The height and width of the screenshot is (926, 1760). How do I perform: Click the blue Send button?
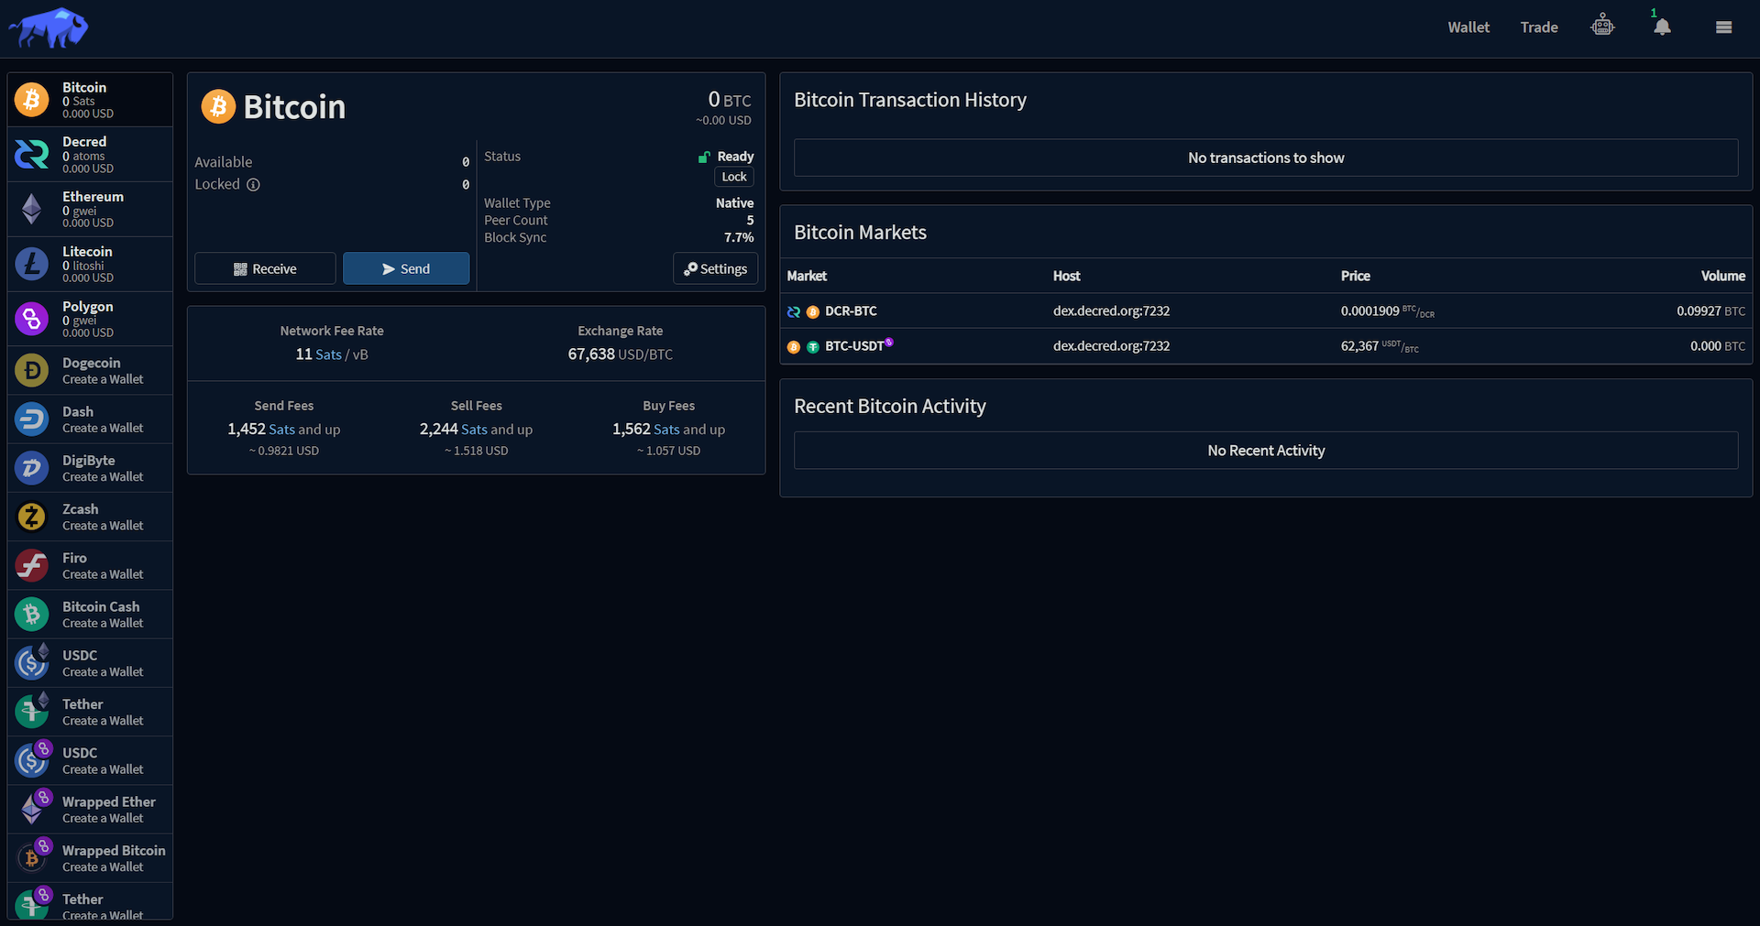(406, 268)
